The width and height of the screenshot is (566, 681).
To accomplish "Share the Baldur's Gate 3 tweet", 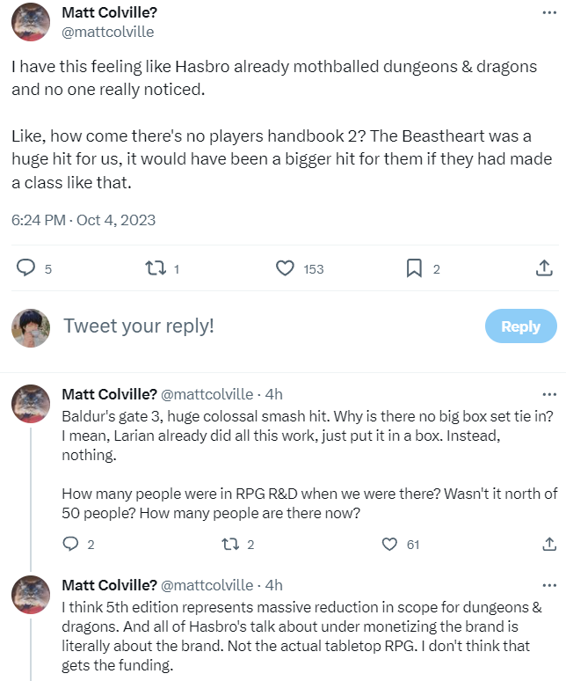I will [549, 545].
